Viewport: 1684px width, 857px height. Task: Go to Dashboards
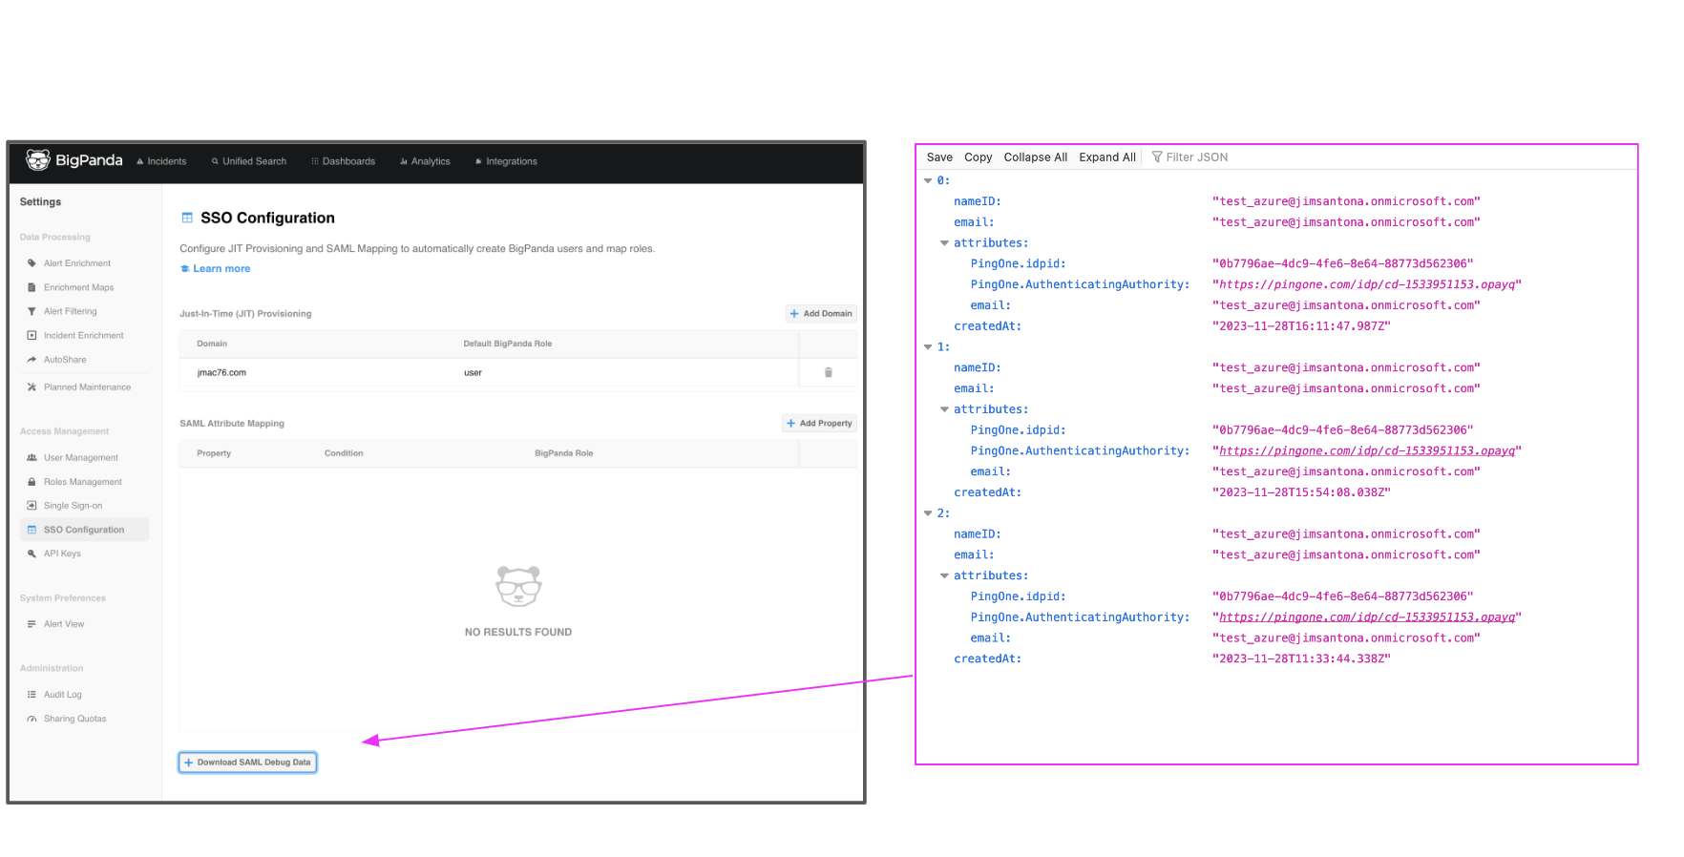(344, 161)
